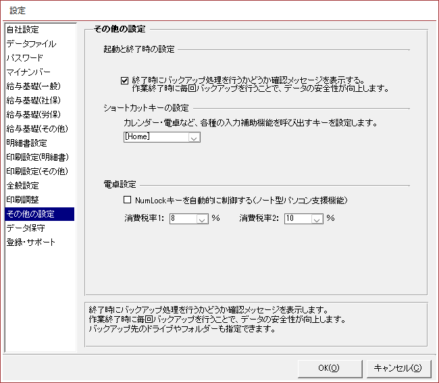Open the [Home] shortcut key dropdown
The height and width of the screenshot is (383, 439).
pos(195,137)
